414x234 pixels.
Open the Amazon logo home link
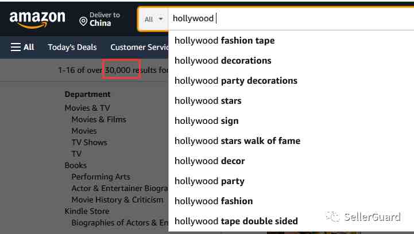tap(37, 19)
